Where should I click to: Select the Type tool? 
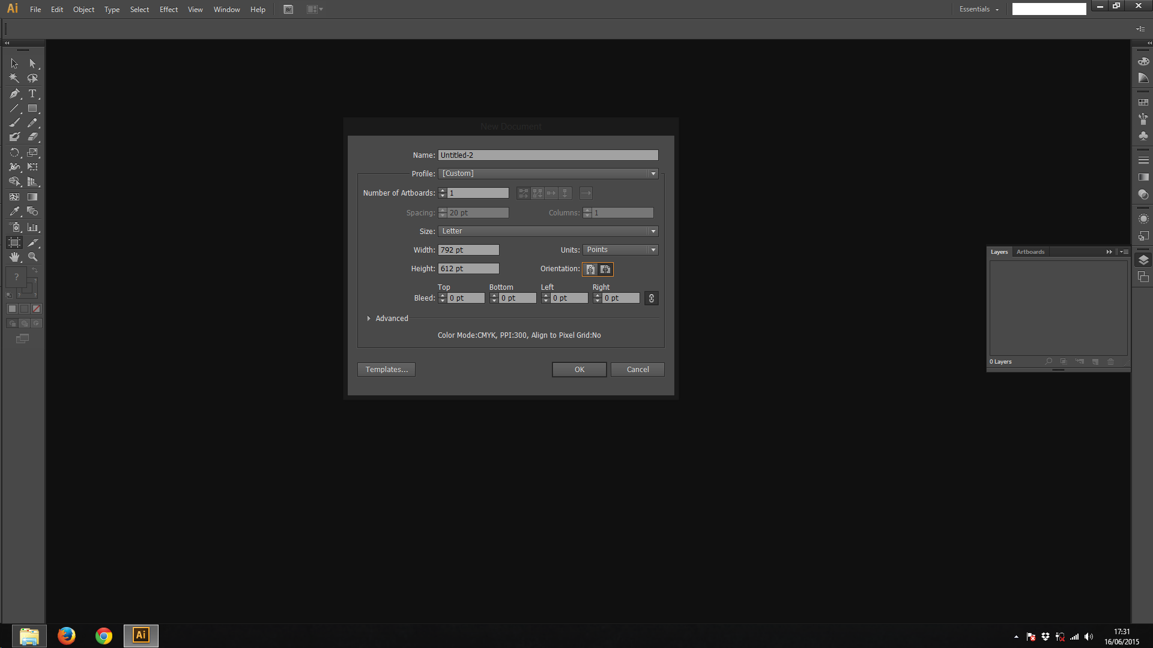(x=33, y=94)
